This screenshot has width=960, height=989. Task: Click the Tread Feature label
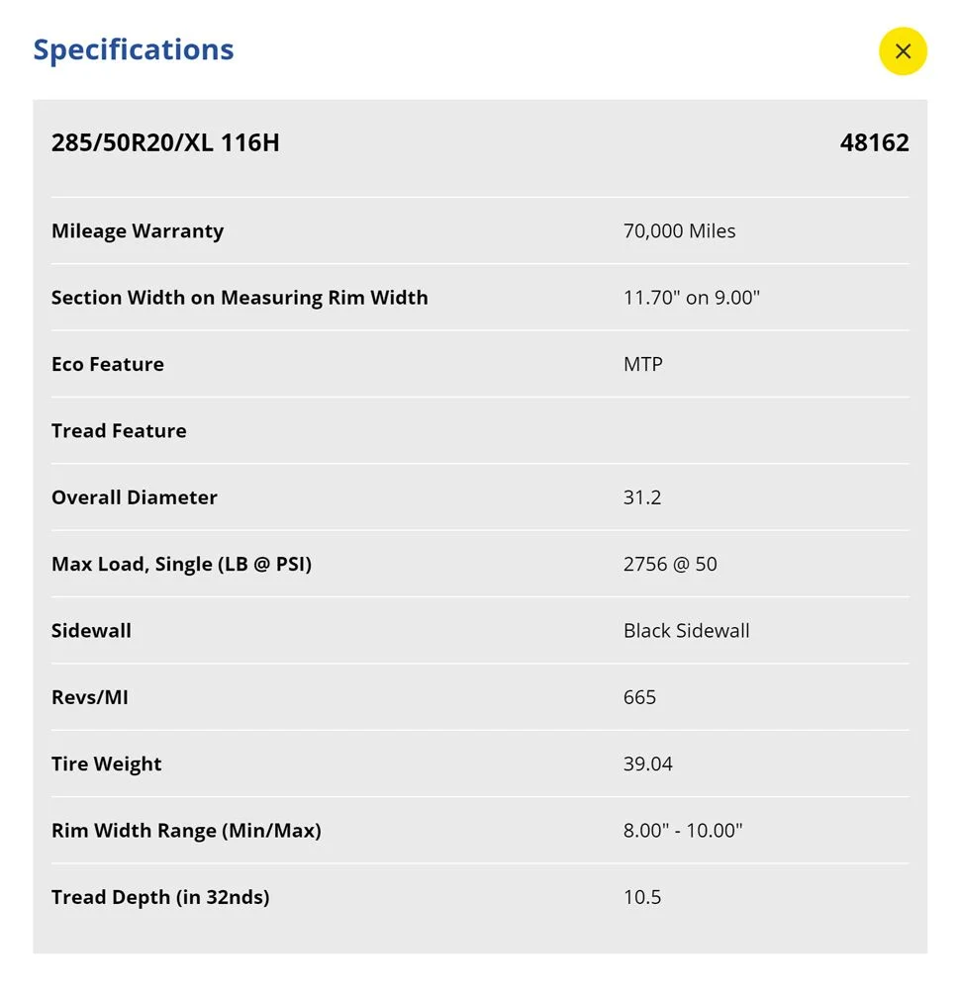tap(119, 431)
